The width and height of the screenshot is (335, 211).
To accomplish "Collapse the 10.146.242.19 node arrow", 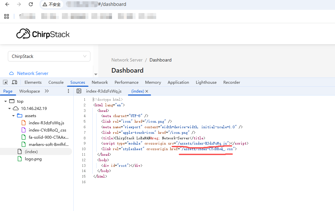I will [x=9, y=109].
